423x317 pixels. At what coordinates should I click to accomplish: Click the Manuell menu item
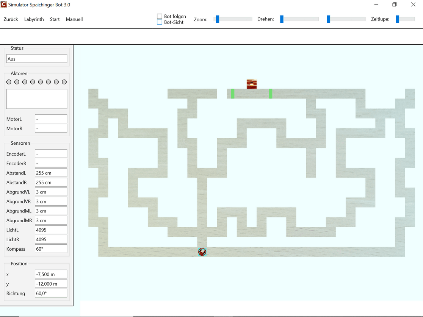point(74,19)
